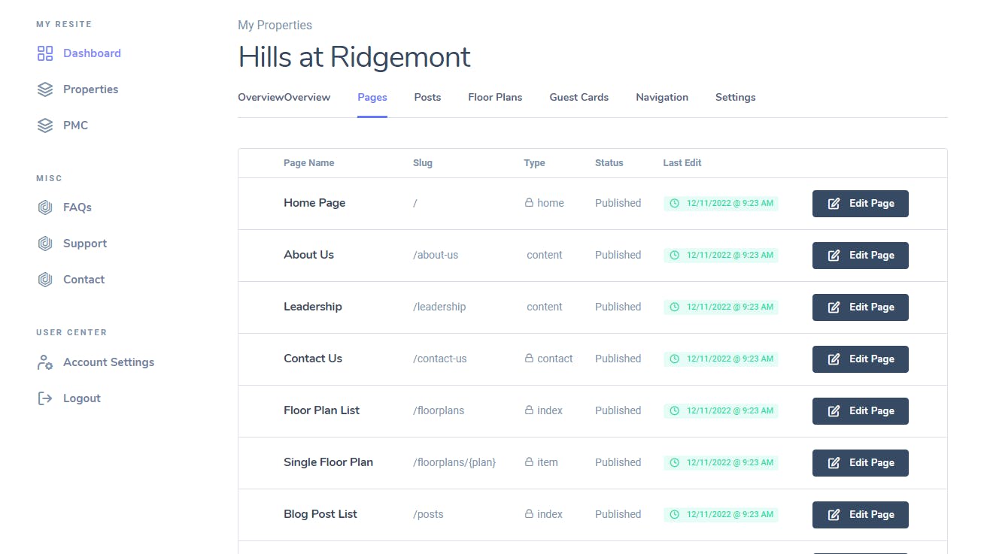This screenshot has height=554, width=987.
Task: Go to the Guest Cards tab
Action: pos(579,97)
